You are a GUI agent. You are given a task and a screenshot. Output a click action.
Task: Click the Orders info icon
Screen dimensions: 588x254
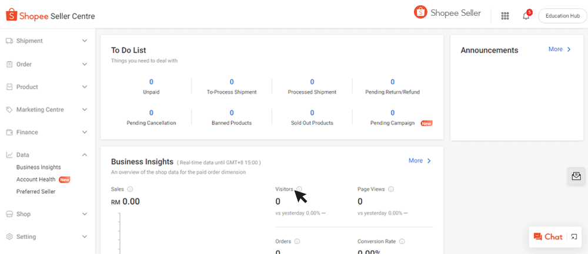pyautogui.click(x=297, y=241)
